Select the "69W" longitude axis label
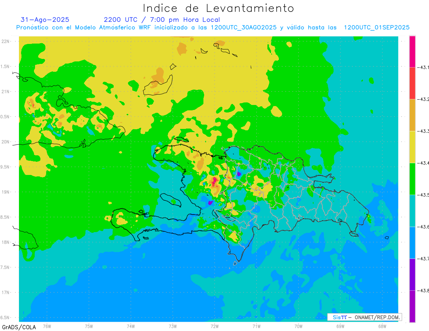The height and width of the screenshot is (331, 429). pyautogui.click(x=340, y=326)
